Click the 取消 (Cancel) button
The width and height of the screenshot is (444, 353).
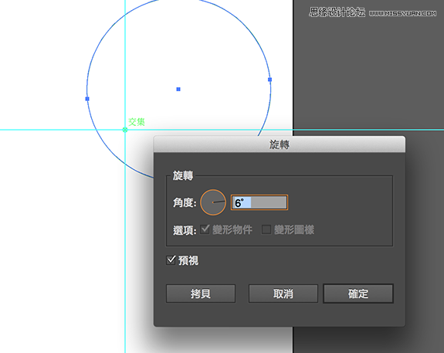pos(283,294)
